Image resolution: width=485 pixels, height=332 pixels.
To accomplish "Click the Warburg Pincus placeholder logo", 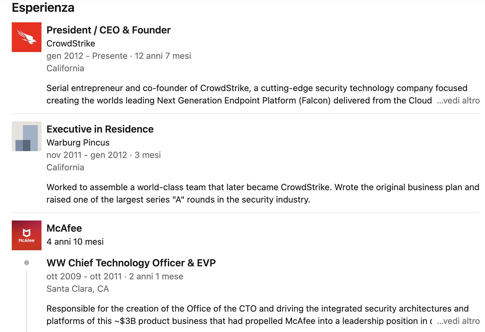I will click(27, 136).
